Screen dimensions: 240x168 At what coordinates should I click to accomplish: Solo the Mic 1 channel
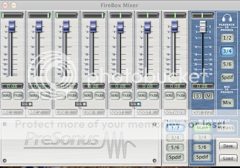6,95
